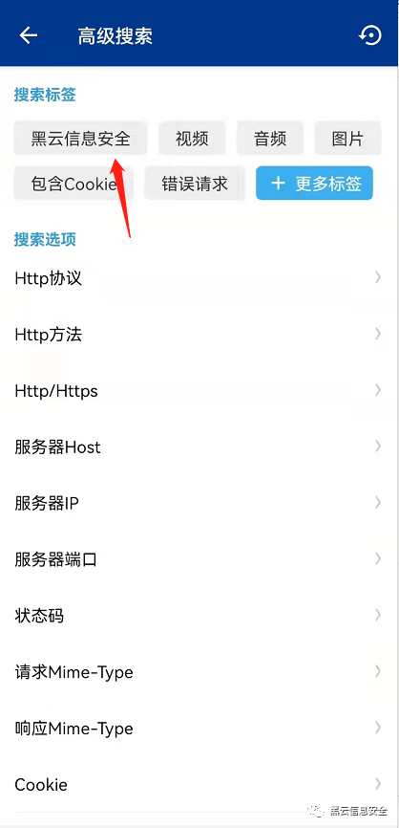Image resolution: width=399 pixels, height=828 pixels.
Task: Expand the 响应Mime-Type chevron
Action: click(378, 728)
